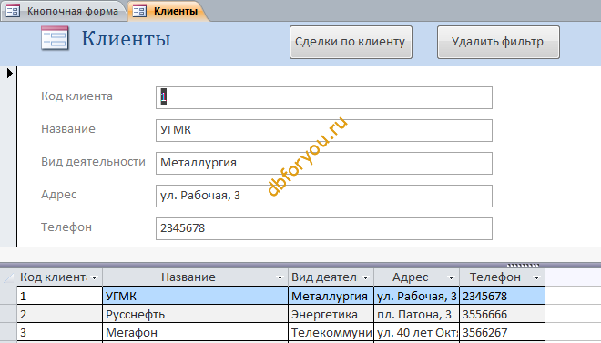Select the Адрес field ул. Рабочая, 3
The height and width of the screenshot is (343, 601).
(x=324, y=196)
